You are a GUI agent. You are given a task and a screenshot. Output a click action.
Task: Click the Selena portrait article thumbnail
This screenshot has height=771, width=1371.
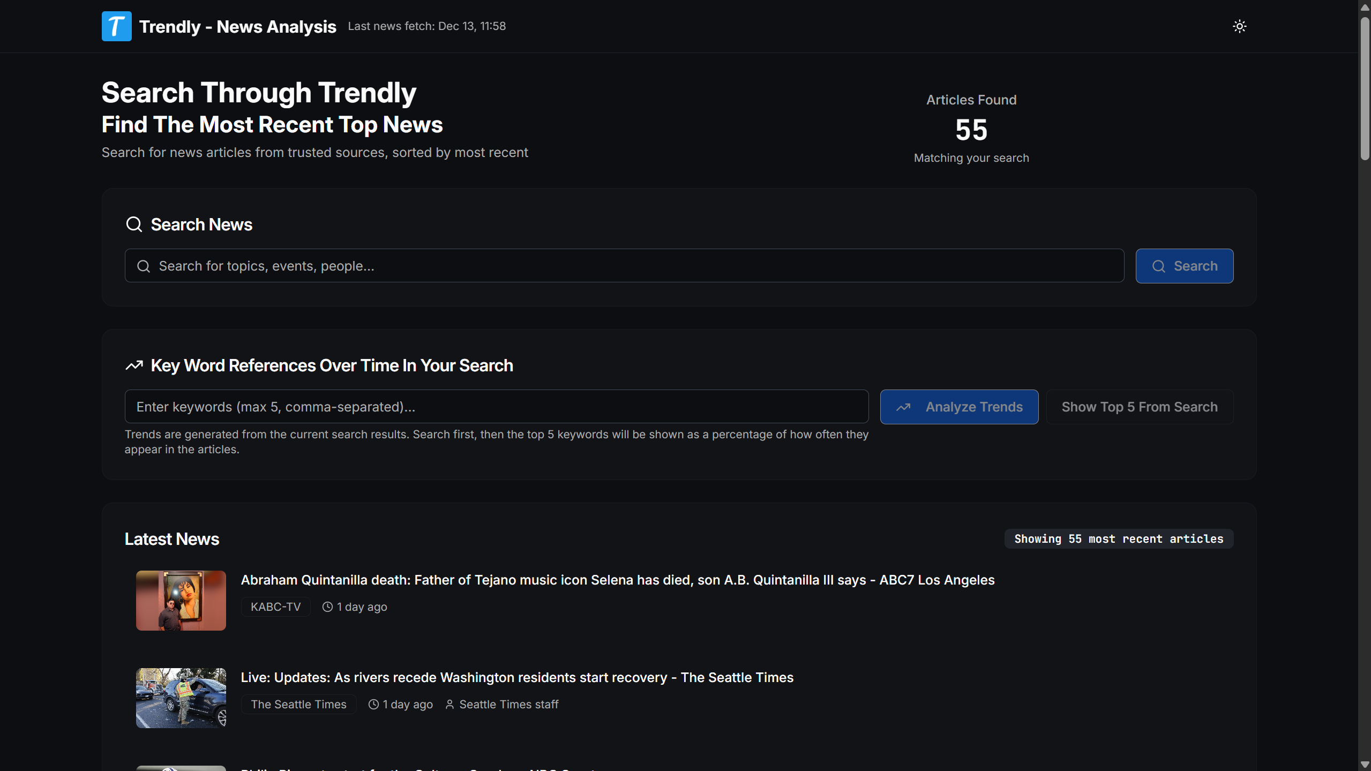(181, 601)
